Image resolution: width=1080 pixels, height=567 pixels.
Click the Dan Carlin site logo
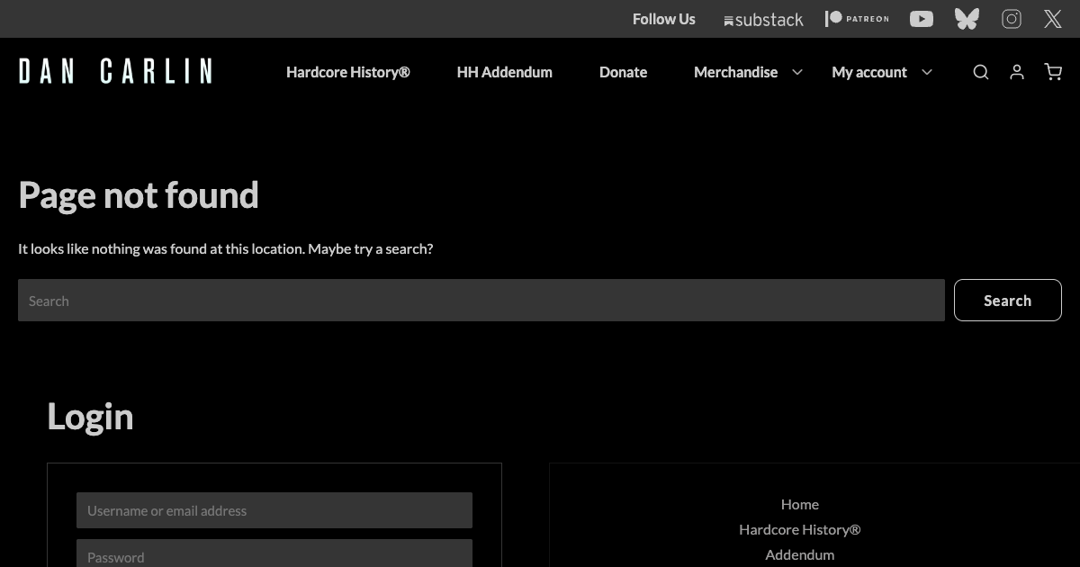pyautogui.click(x=115, y=71)
